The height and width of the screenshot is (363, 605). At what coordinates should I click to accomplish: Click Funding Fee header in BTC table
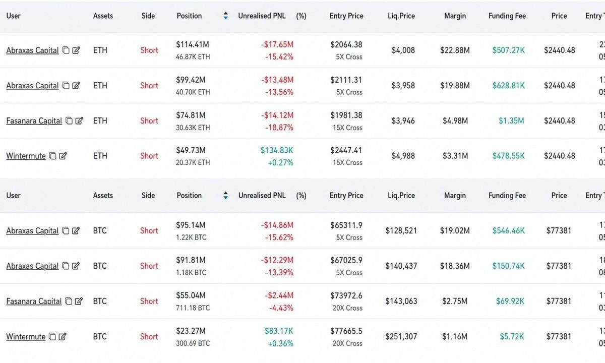(x=507, y=196)
